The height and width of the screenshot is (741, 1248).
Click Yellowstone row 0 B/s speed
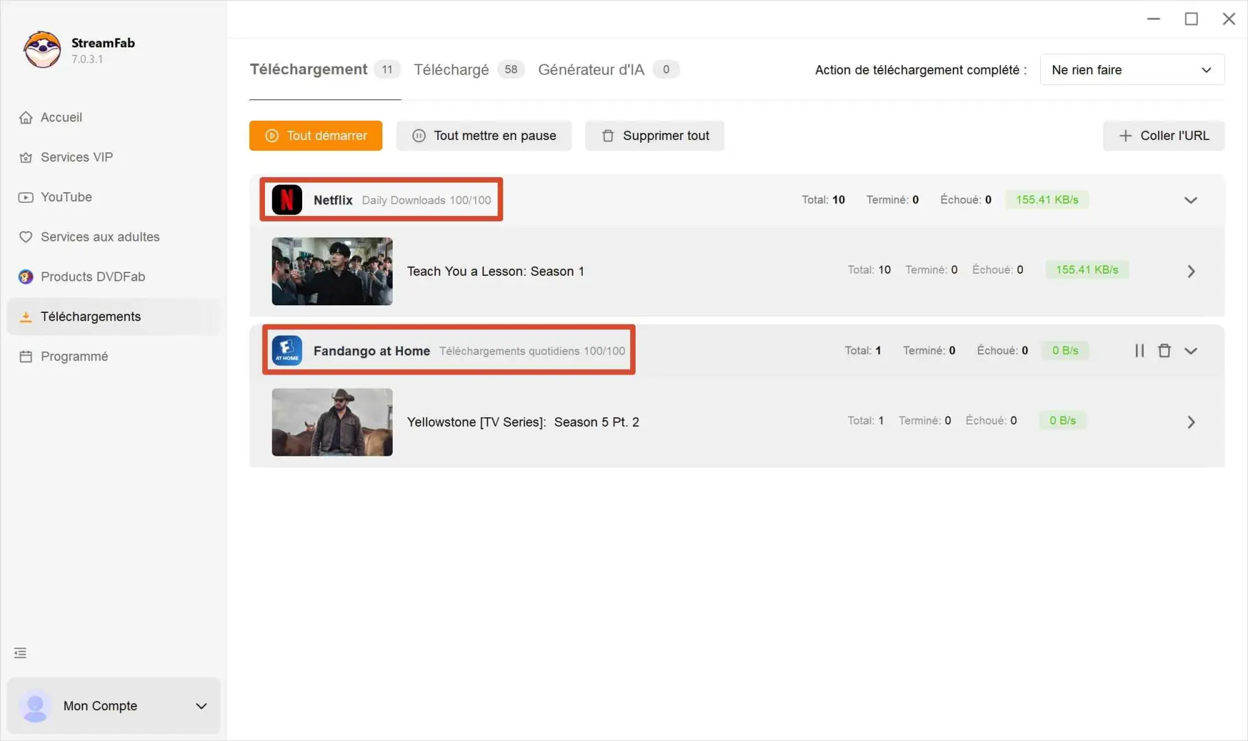tap(1063, 421)
